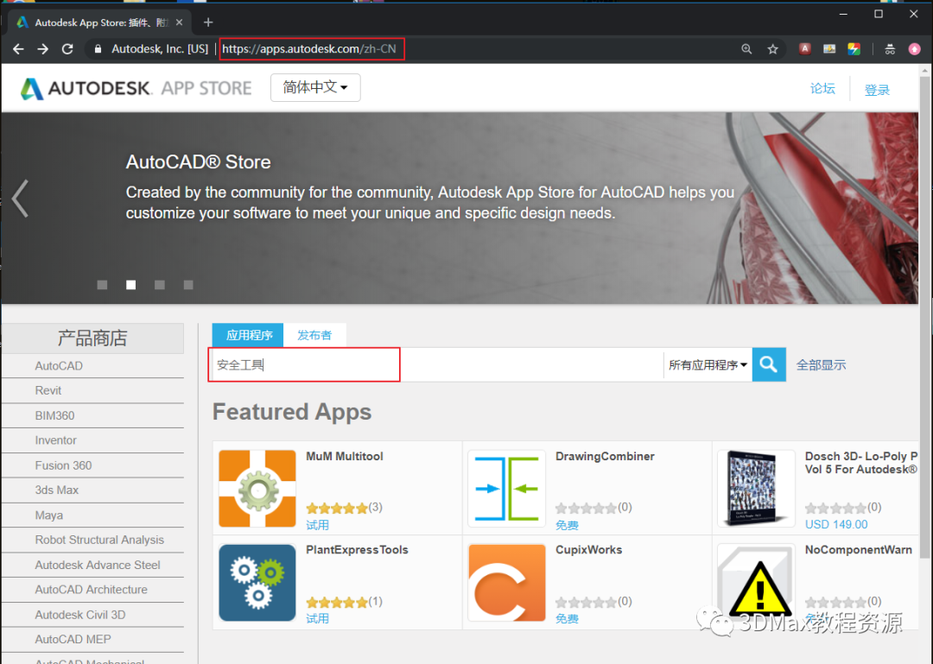Screen dimensions: 933x664
Task: Click the Autodesk App Store logo
Action: point(136,88)
